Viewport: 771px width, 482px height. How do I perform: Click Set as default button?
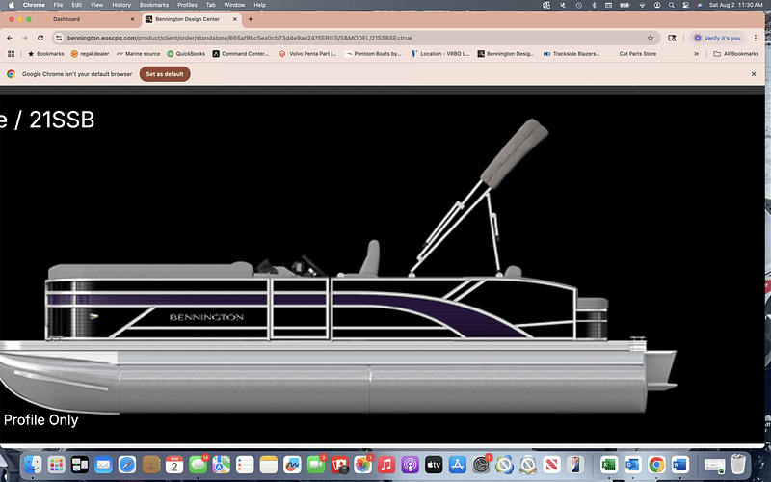click(x=165, y=74)
